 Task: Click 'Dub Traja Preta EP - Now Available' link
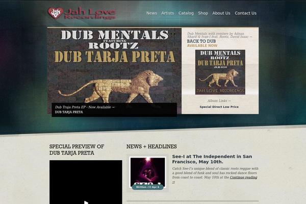(x=85, y=107)
